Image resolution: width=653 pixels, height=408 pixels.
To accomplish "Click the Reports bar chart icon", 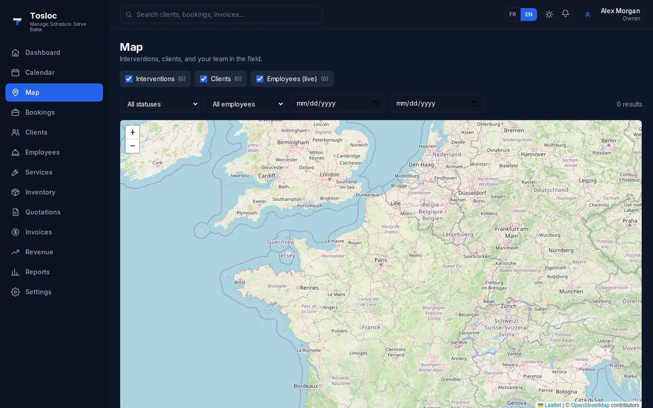I will coord(15,272).
